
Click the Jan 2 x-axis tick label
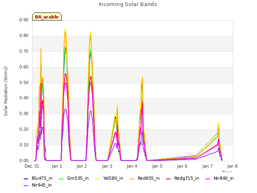click(x=82, y=166)
